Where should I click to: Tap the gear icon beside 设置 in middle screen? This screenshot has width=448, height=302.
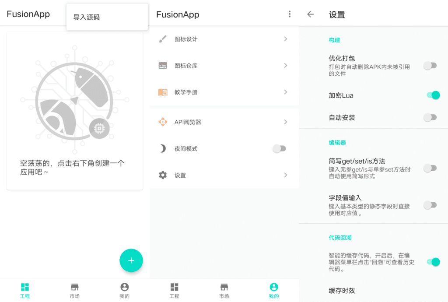click(x=163, y=175)
